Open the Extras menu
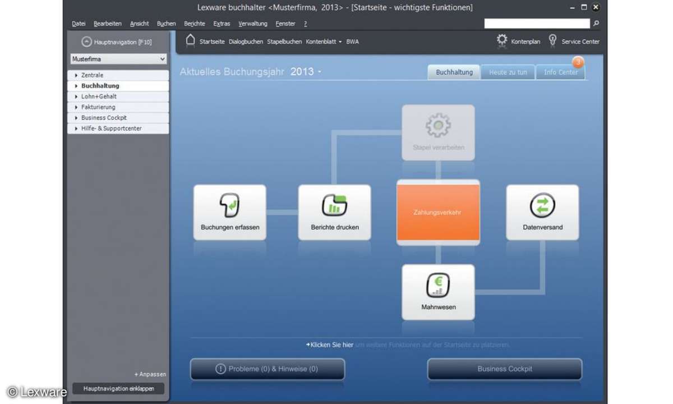 [x=222, y=24]
